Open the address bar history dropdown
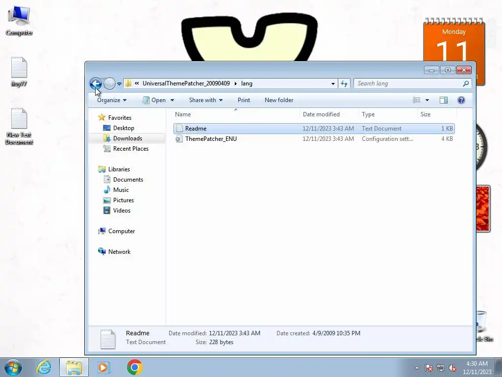Screen dimensions: 502x377 (333, 83)
